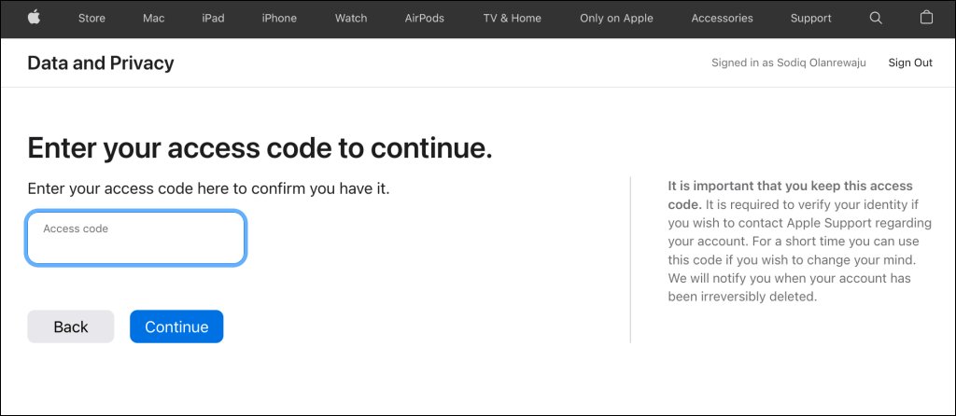The image size is (956, 416).
Task: Open the Store menu item
Action: 91,19
